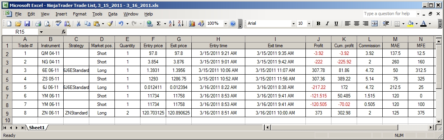Select the Sheet1 tab

(37, 128)
